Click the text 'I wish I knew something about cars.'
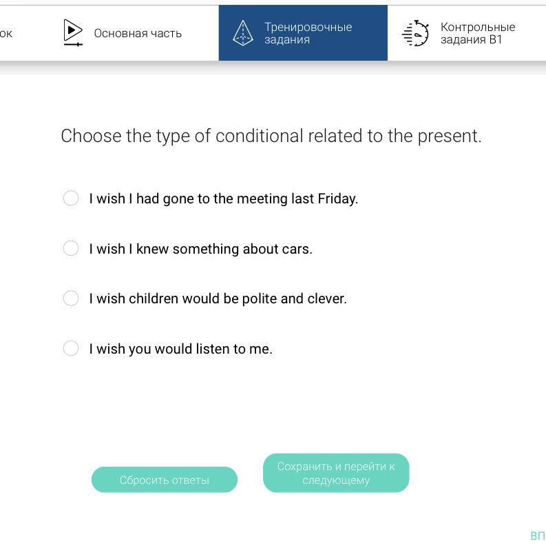This screenshot has width=546, height=546. pyautogui.click(x=200, y=249)
